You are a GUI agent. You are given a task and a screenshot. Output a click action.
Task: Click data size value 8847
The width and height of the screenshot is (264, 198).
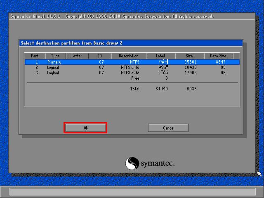pos(221,62)
